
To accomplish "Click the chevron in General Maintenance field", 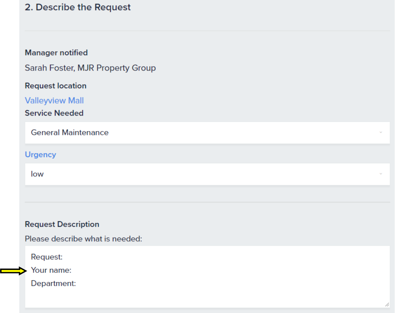I will [381, 133].
